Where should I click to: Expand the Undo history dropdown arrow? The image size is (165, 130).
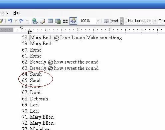pyautogui.click(x=16, y=21)
